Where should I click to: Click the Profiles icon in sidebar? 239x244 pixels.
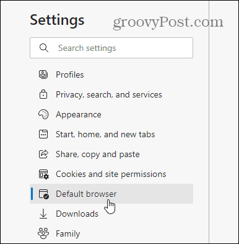tap(43, 75)
